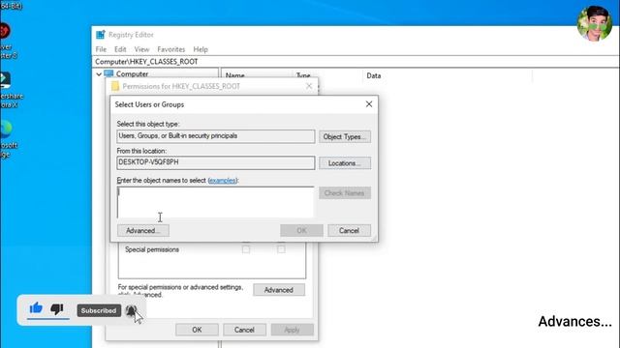Viewport: 620px width, 348px height.
Task: Open the File menu in Registry Editor
Action: [101, 49]
